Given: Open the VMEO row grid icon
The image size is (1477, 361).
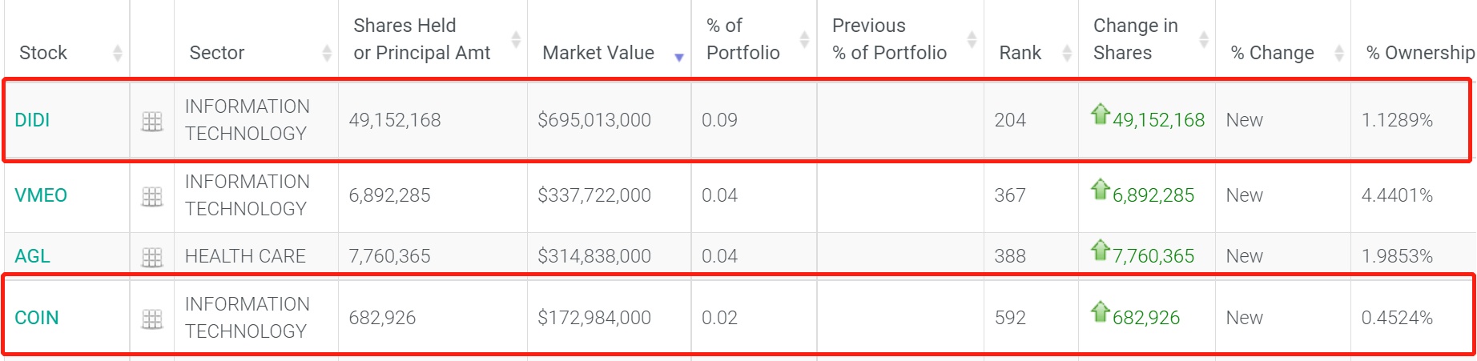Looking at the screenshot, I should [x=152, y=197].
